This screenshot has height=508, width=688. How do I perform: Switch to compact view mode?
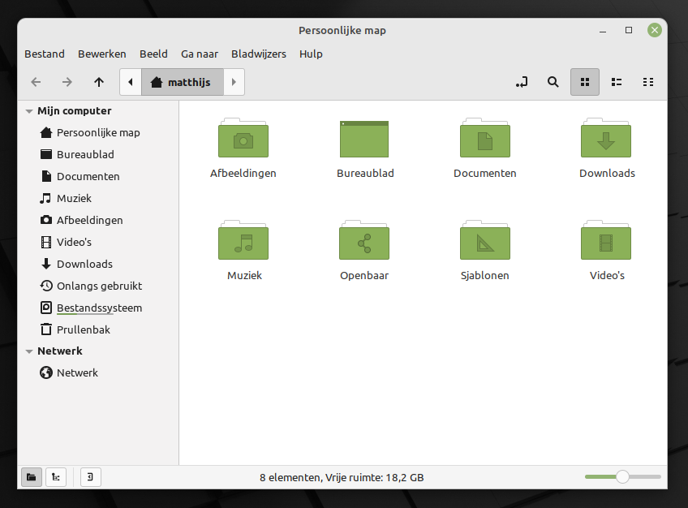(648, 82)
